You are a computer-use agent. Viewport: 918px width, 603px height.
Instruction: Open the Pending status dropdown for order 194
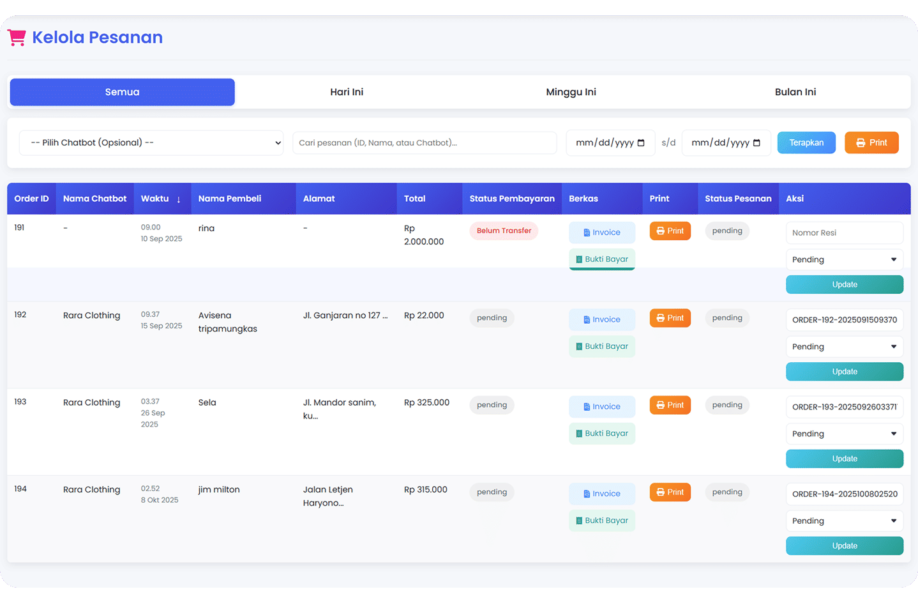[844, 521]
